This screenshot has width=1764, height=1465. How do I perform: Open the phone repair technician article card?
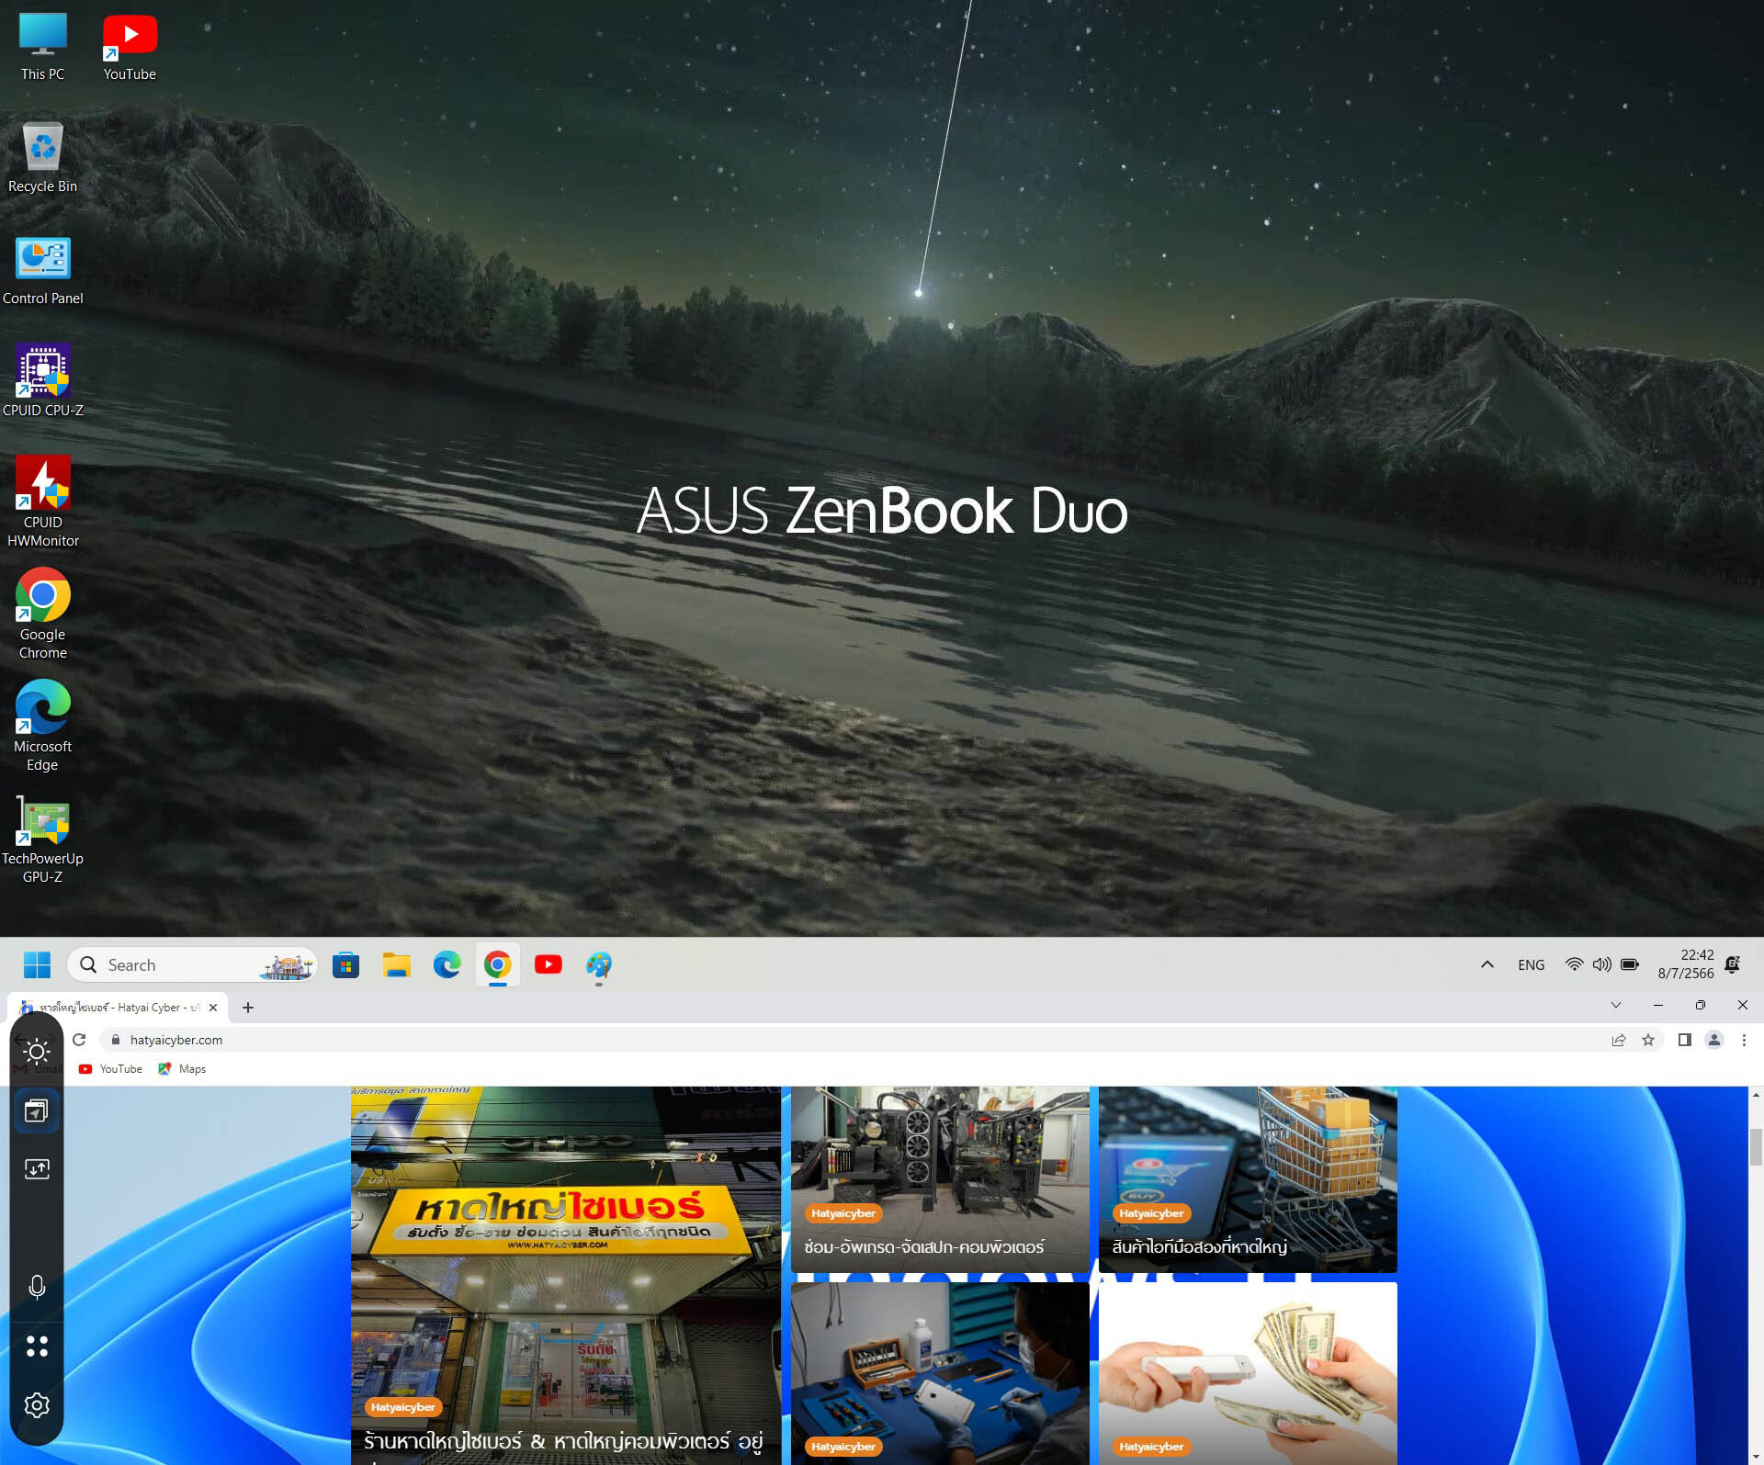tap(940, 1373)
